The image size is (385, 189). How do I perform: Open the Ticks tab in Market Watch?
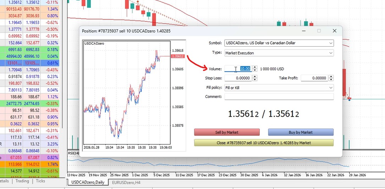[x=40, y=181]
